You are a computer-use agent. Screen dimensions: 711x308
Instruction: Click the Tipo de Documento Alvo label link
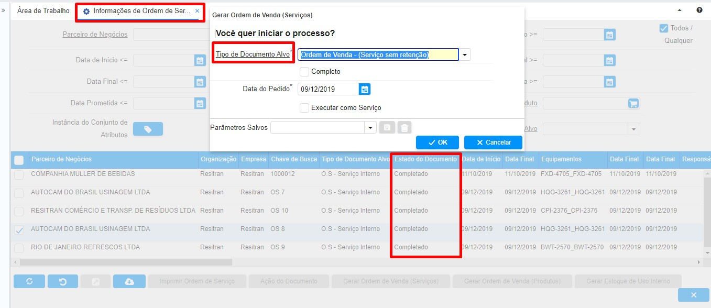(253, 54)
